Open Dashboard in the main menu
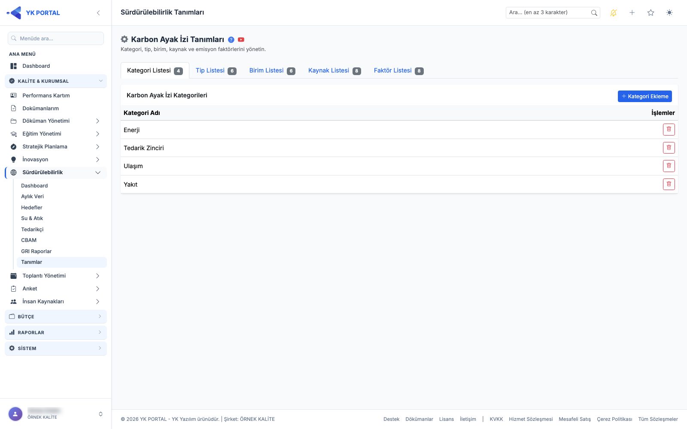This screenshot has height=429, width=687. tap(56, 66)
